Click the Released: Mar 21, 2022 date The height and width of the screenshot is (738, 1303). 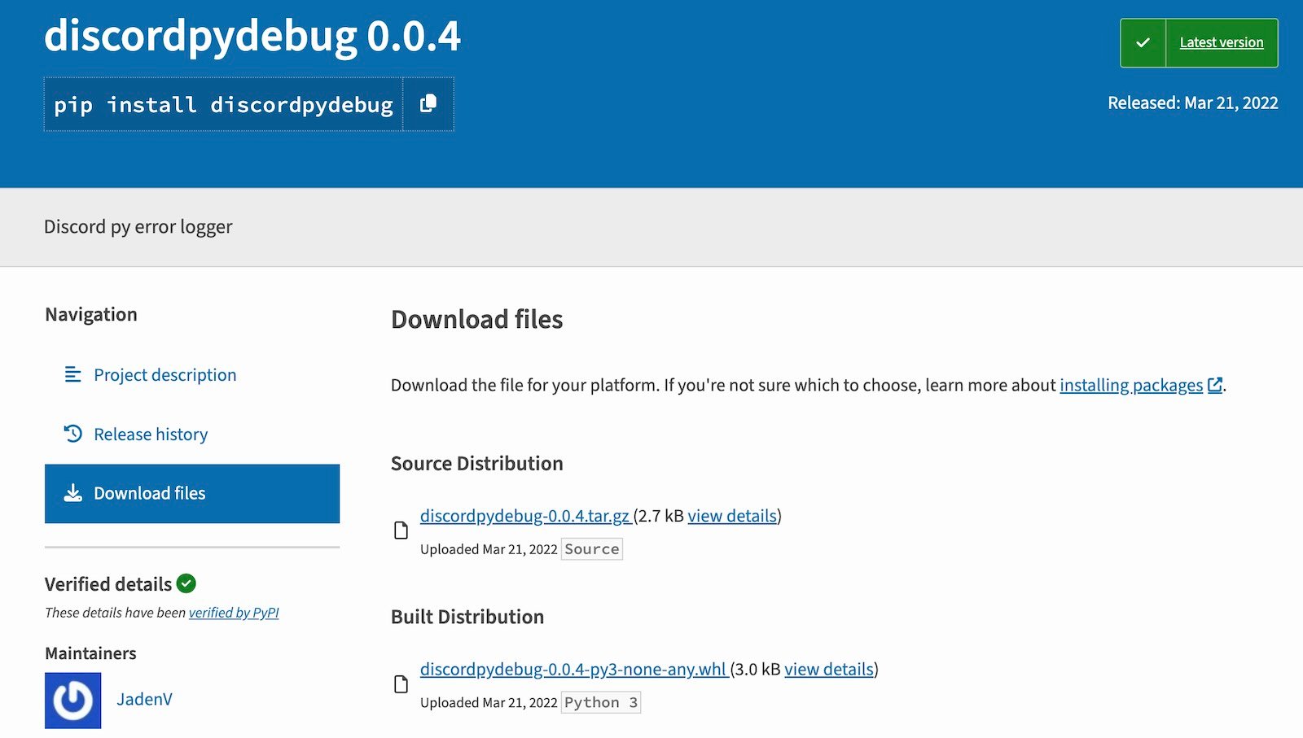(1193, 103)
